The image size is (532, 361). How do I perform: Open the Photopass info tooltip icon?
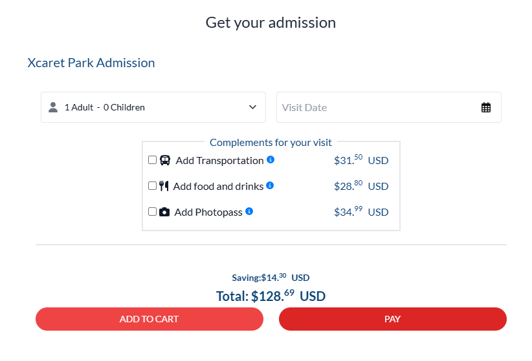click(249, 211)
